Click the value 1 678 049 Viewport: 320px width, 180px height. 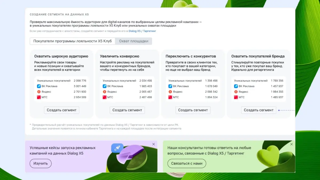coord(211,86)
